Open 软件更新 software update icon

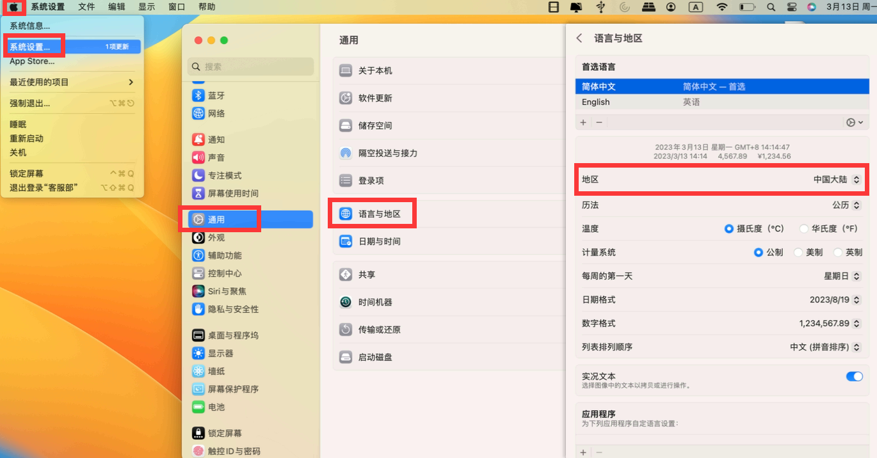[346, 98]
